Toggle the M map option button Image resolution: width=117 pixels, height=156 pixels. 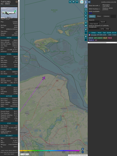pos(86,26)
